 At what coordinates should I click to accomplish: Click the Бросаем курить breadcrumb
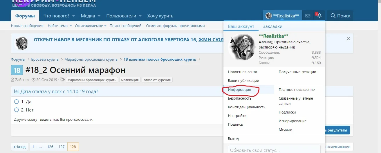click(45, 60)
